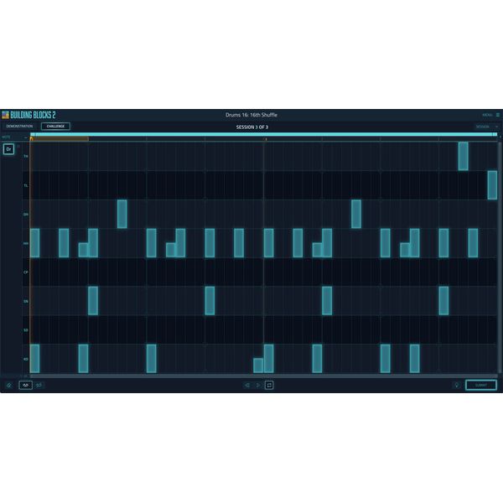Click the highlighted second bottom-left toolbar icon
Image resolution: width=503 pixels, height=503 pixels.
[25, 385]
